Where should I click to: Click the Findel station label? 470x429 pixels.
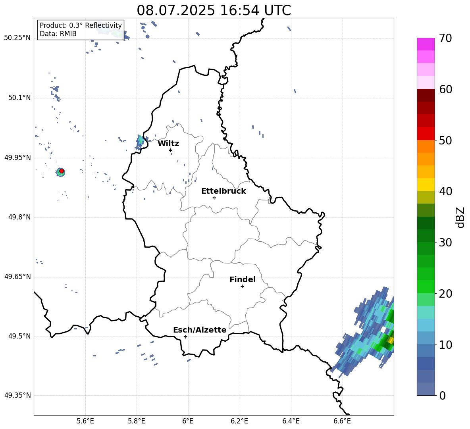tap(243, 279)
